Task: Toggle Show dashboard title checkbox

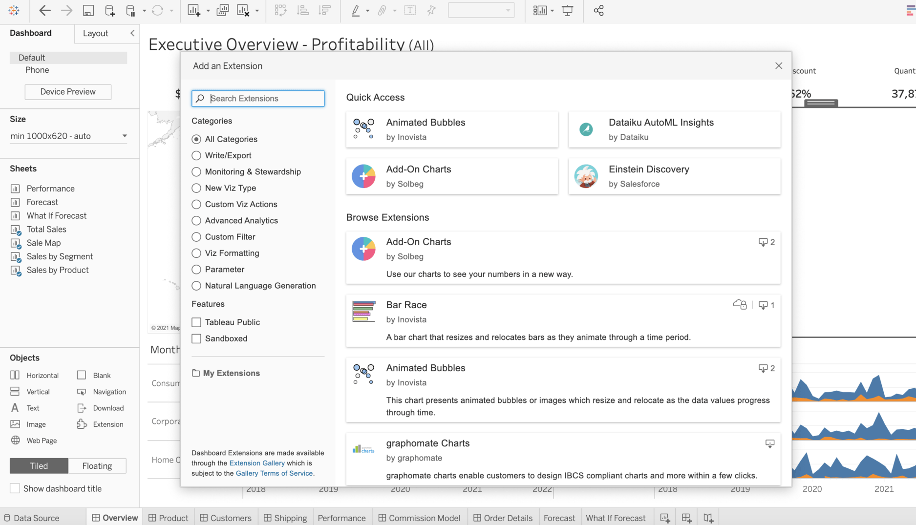Action: click(15, 488)
